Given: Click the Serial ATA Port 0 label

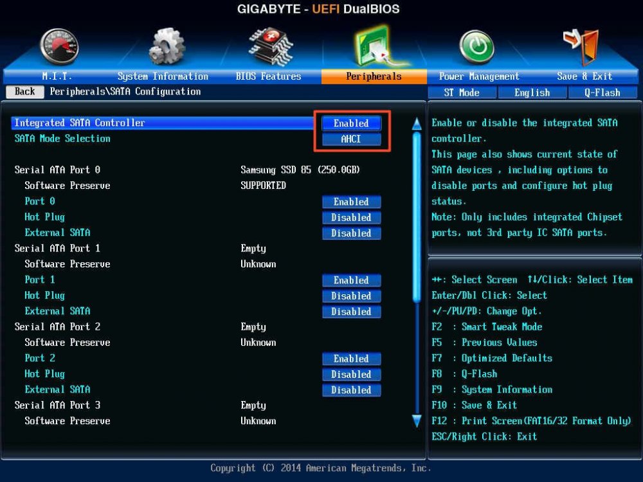Looking at the screenshot, I should [x=57, y=170].
